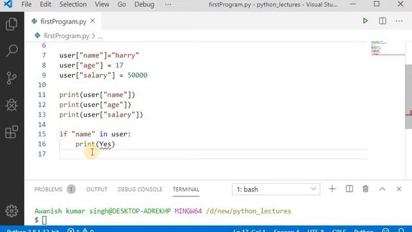This screenshot has width=412, height=232.
Task: Click the notifications bell in the status bar
Action: pyautogui.click(x=401, y=230)
